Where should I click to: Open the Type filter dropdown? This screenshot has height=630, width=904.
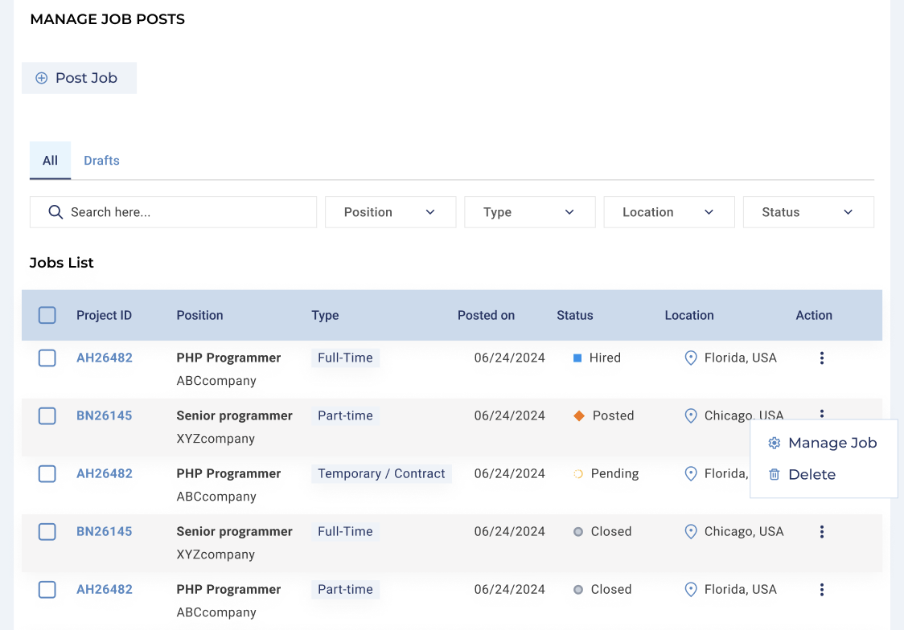529,212
